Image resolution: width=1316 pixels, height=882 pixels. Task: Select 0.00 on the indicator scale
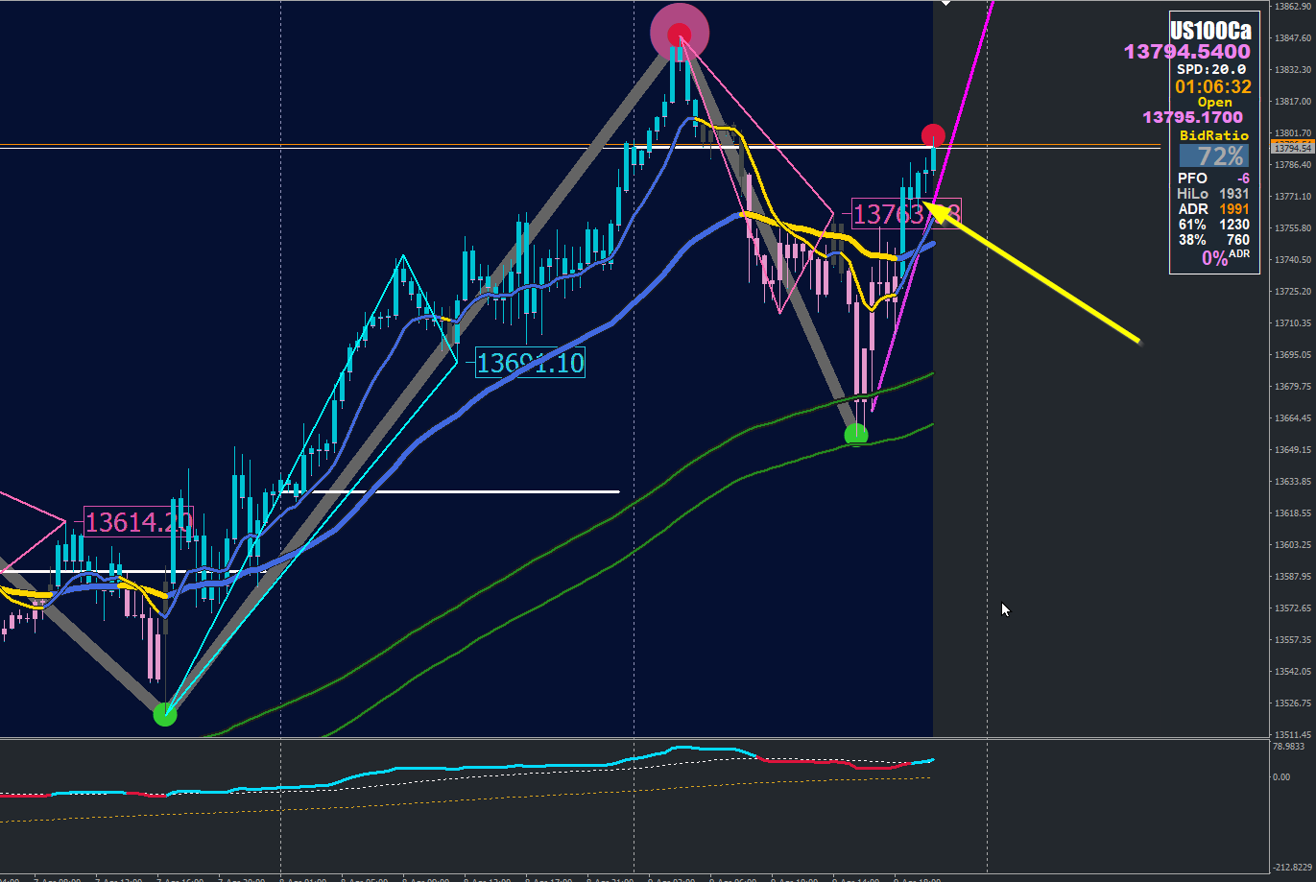pyautogui.click(x=1280, y=776)
